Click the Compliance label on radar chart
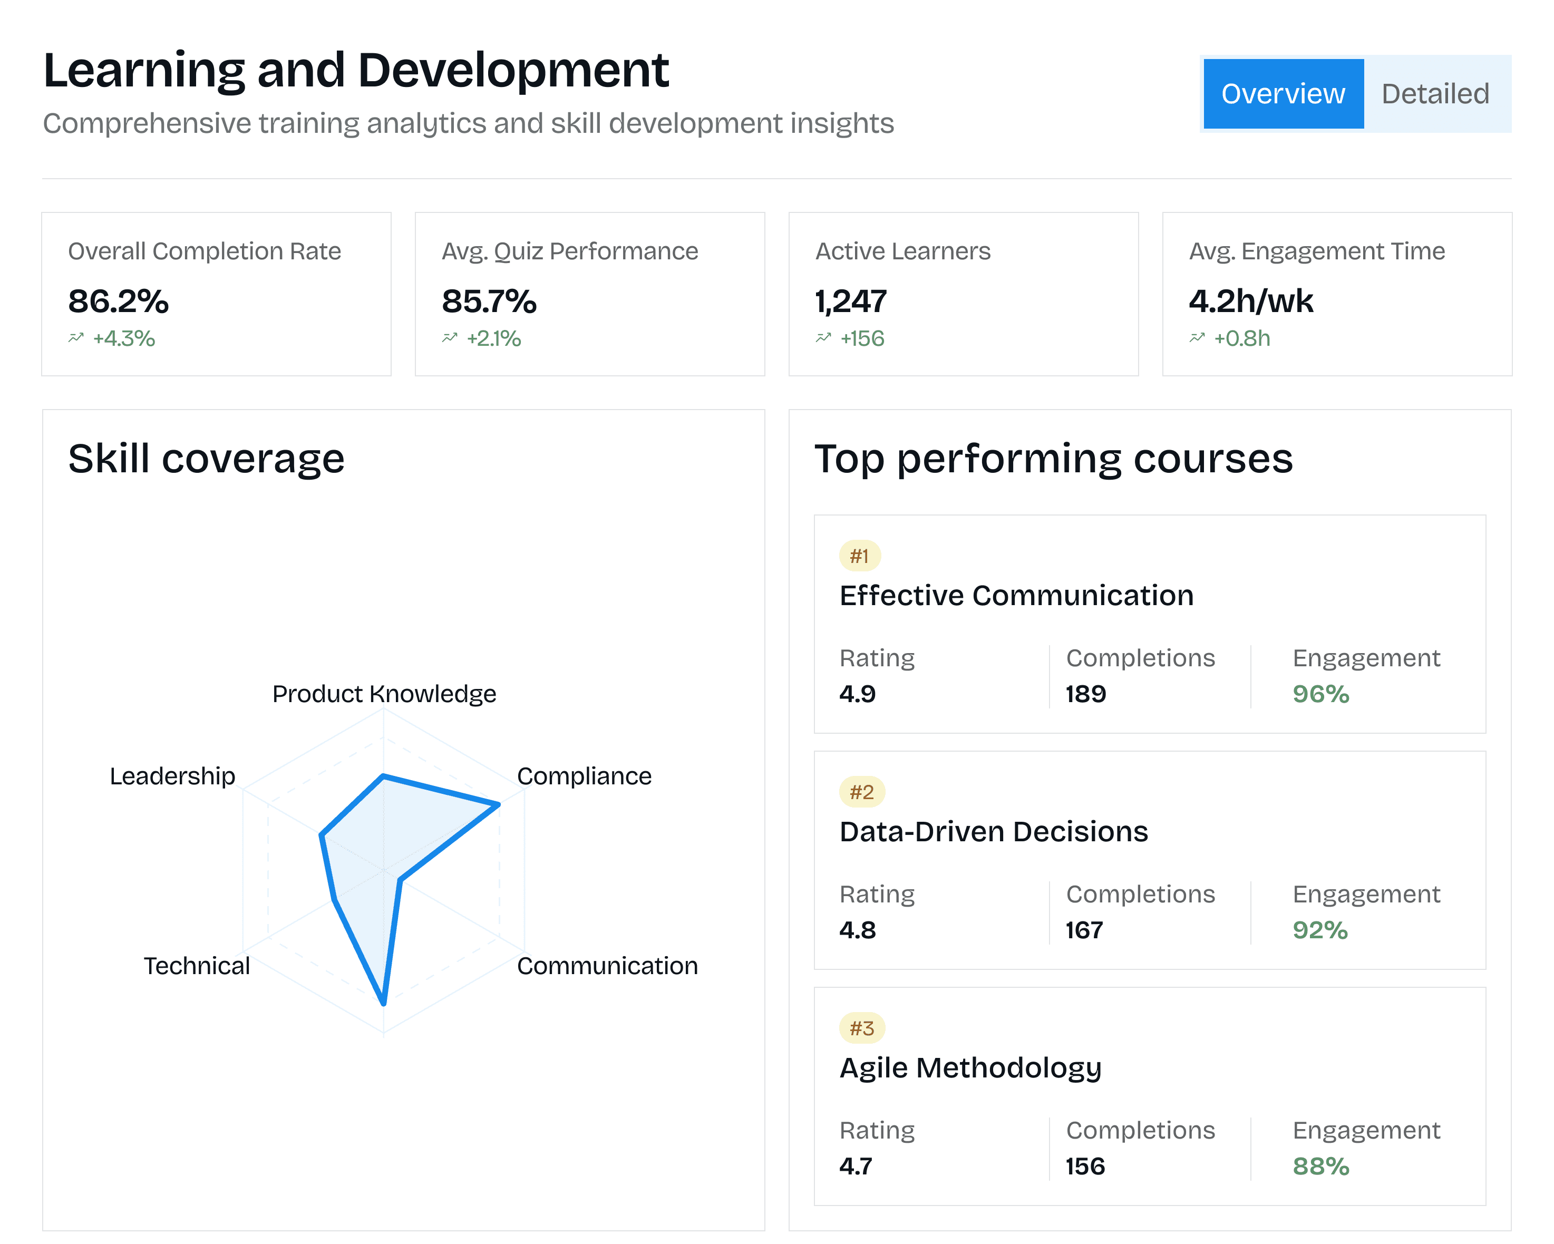Image resolution: width=1554 pixels, height=1244 pixels. 584,776
